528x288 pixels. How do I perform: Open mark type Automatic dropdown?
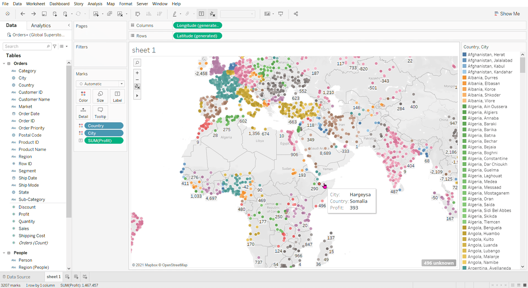pyautogui.click(x=100, y=84)
